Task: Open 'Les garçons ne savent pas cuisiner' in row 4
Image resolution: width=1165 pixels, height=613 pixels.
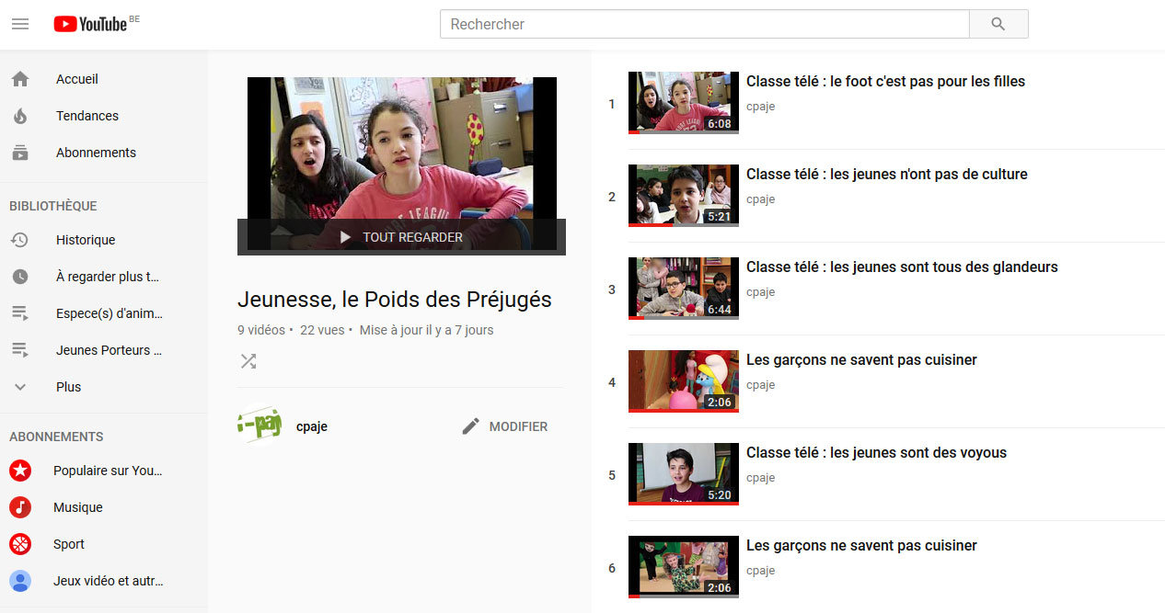Action: [861, 359]
